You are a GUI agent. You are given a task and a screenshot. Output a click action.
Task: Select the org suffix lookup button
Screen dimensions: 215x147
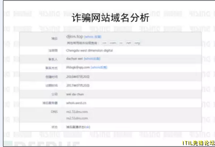point(137,43)
